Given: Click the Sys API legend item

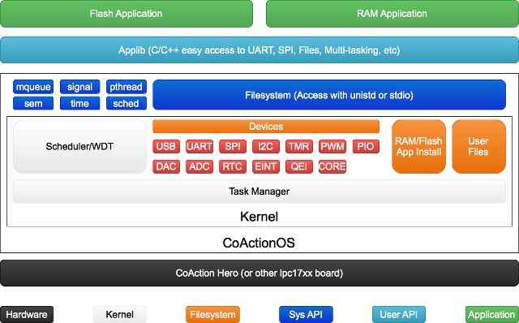Looking at the screenshot, I should pos(306,314).
